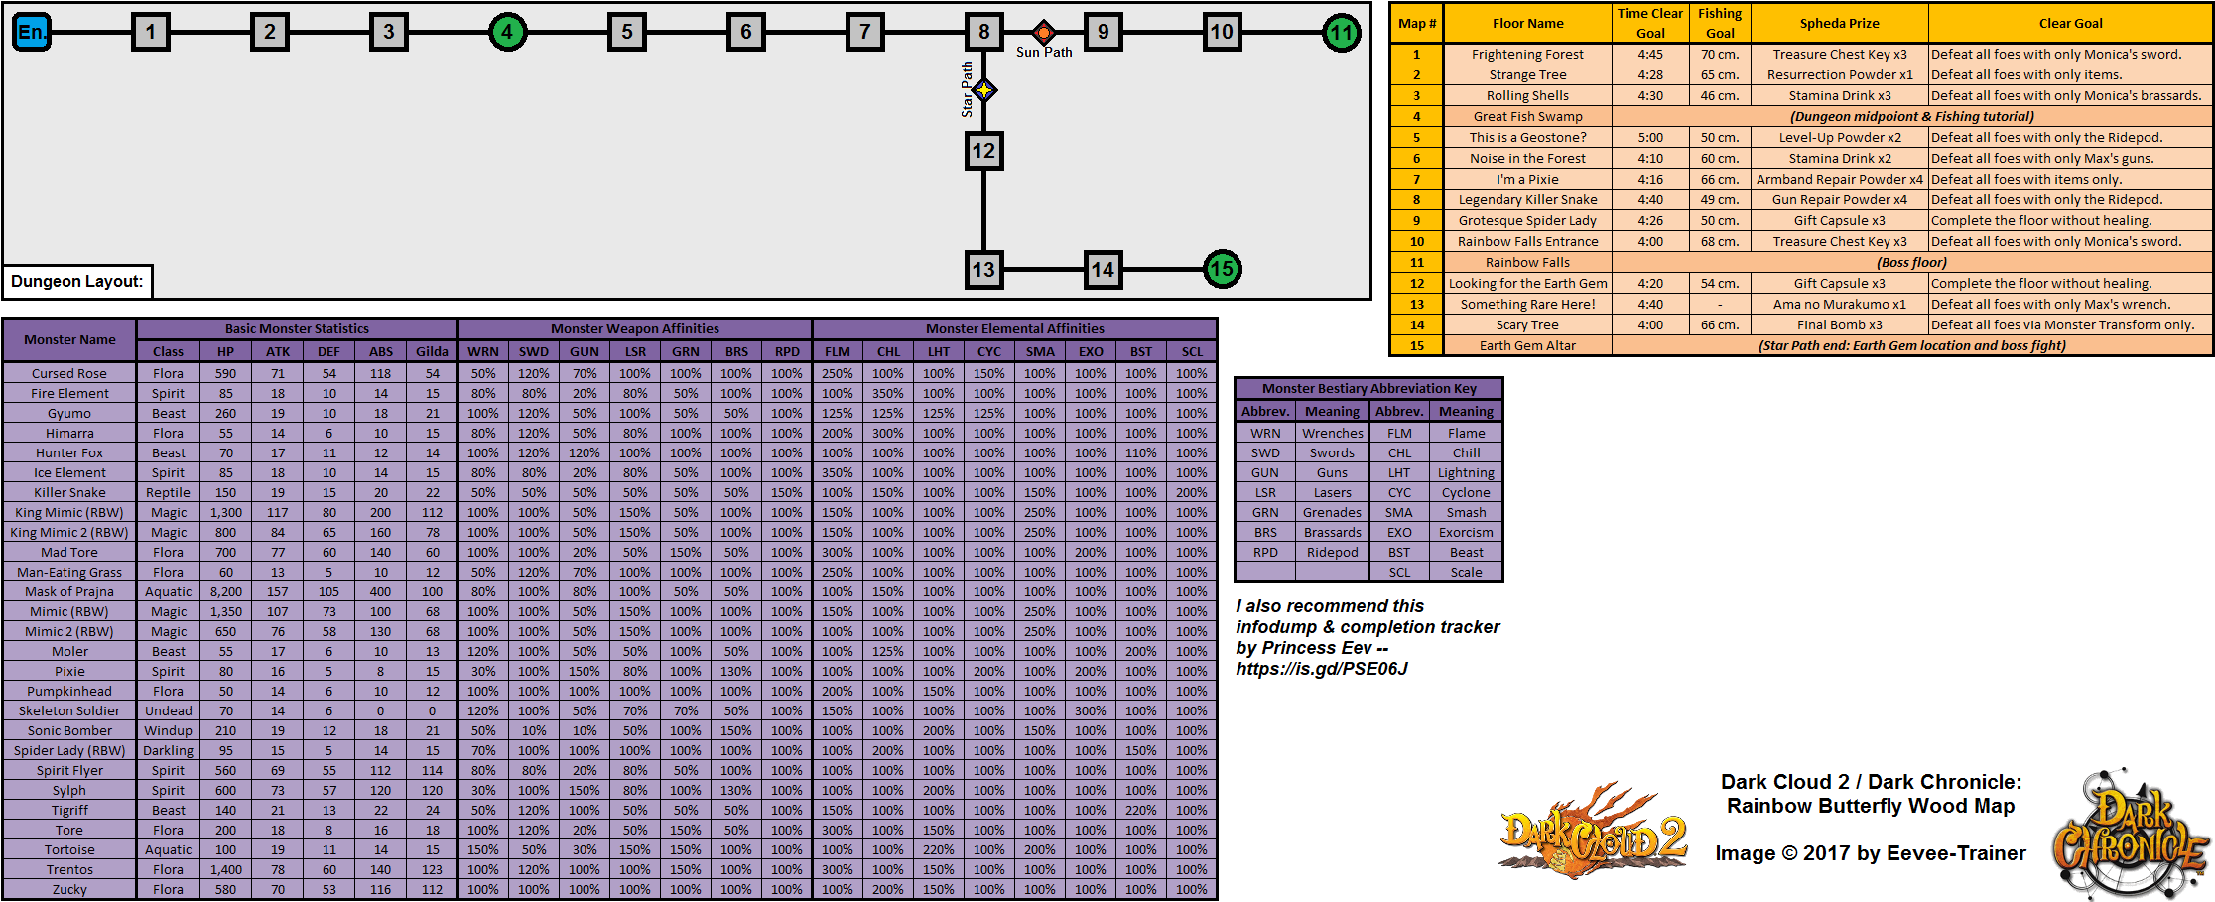Click the 'Ama no Murakumo x1' prize cell
The image size is (2215, 902).
click(1840, 305)
